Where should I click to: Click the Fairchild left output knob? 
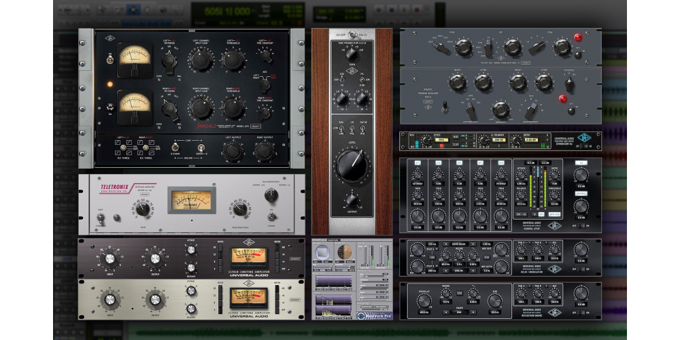(233, 152)
